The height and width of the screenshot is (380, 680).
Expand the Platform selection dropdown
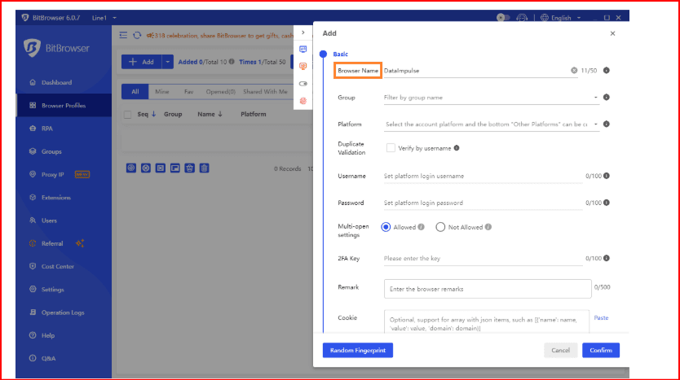click(x=491, y=124)
